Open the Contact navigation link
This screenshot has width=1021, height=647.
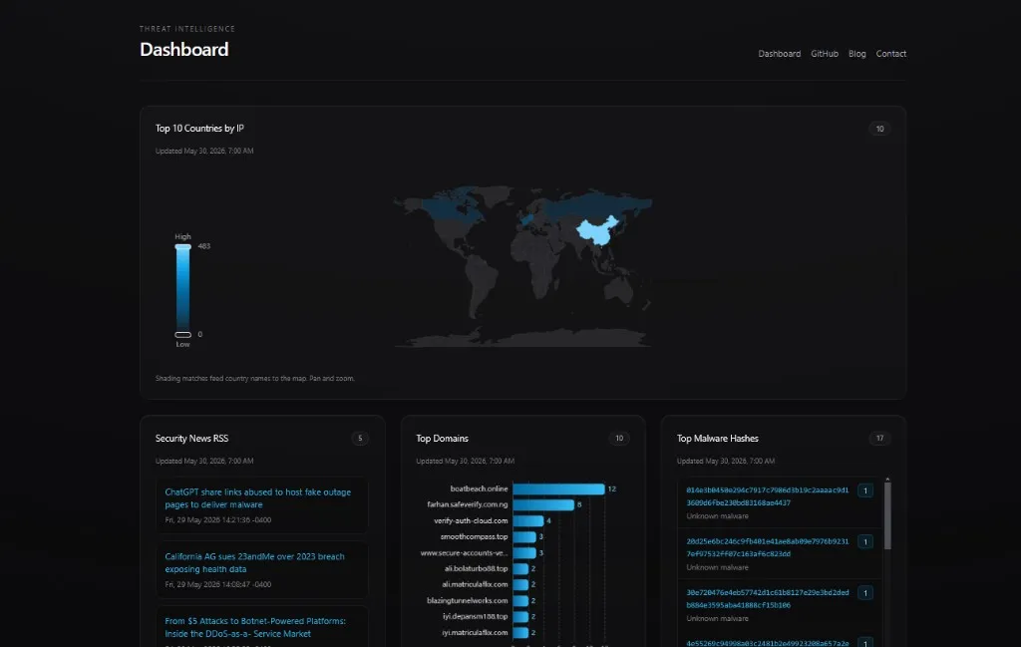click(890, 54)
